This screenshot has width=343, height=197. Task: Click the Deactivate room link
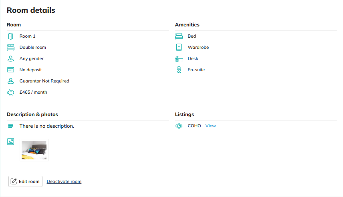click(64, 181)
